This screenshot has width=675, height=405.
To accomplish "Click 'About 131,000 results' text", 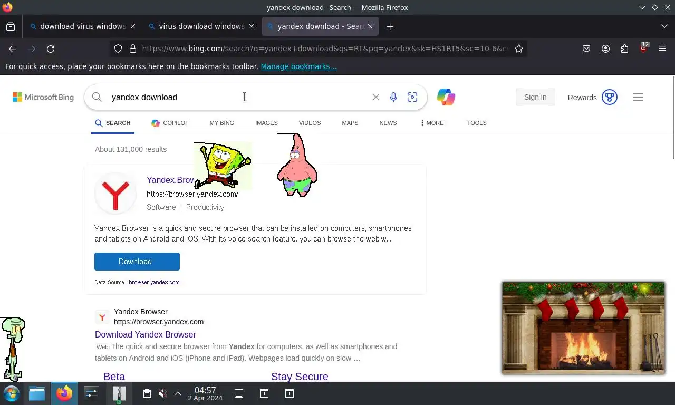I will point(131,149).
